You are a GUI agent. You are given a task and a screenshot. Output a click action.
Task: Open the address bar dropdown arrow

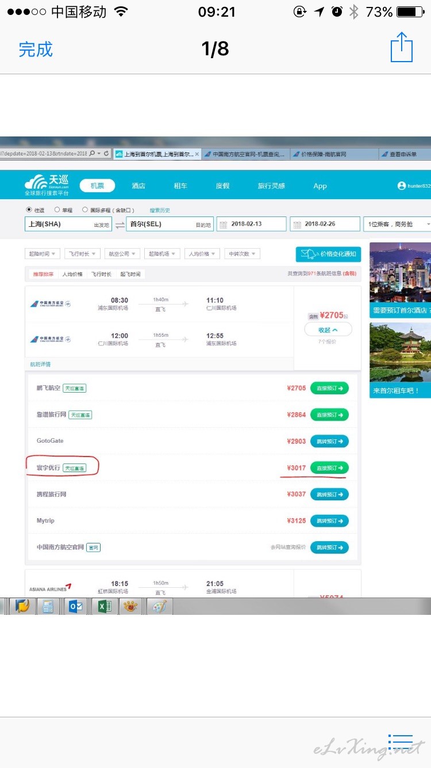[x=99, y=154]
